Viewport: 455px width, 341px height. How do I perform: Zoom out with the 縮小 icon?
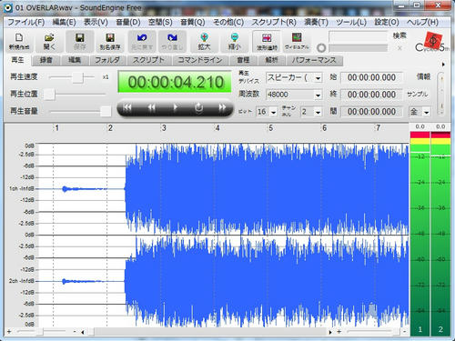234,41
